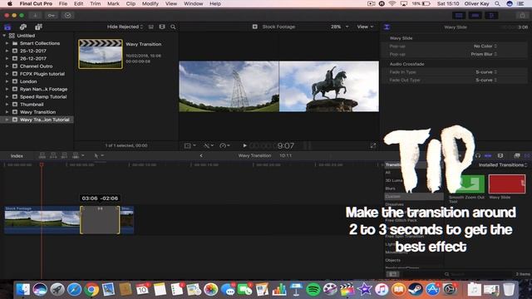Viewport: 532px width, 299px height.
Task: Toggle timeline snapping button
Action: (x=488, y=155)
